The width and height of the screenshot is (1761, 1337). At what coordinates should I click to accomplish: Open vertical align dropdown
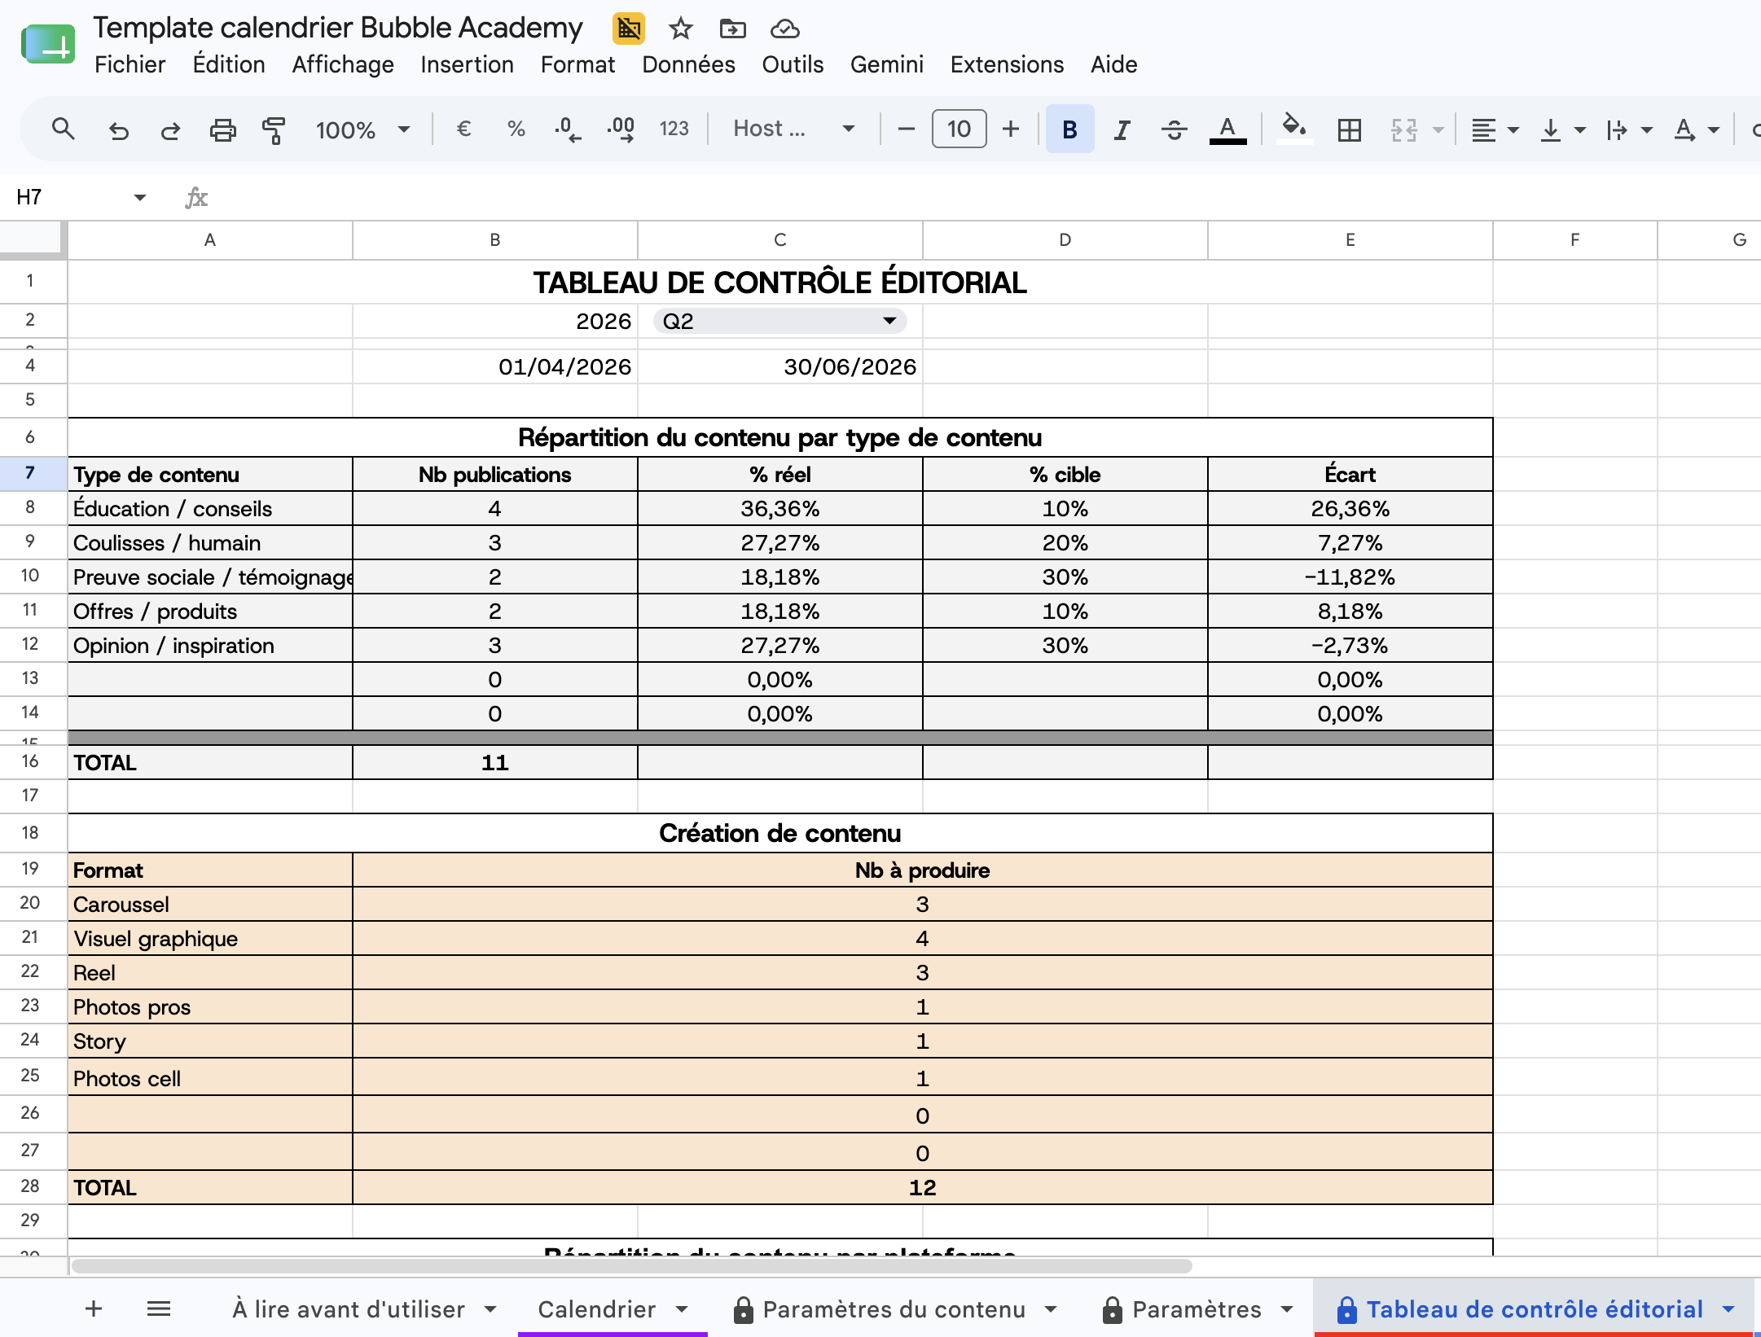pos(1562,129)
